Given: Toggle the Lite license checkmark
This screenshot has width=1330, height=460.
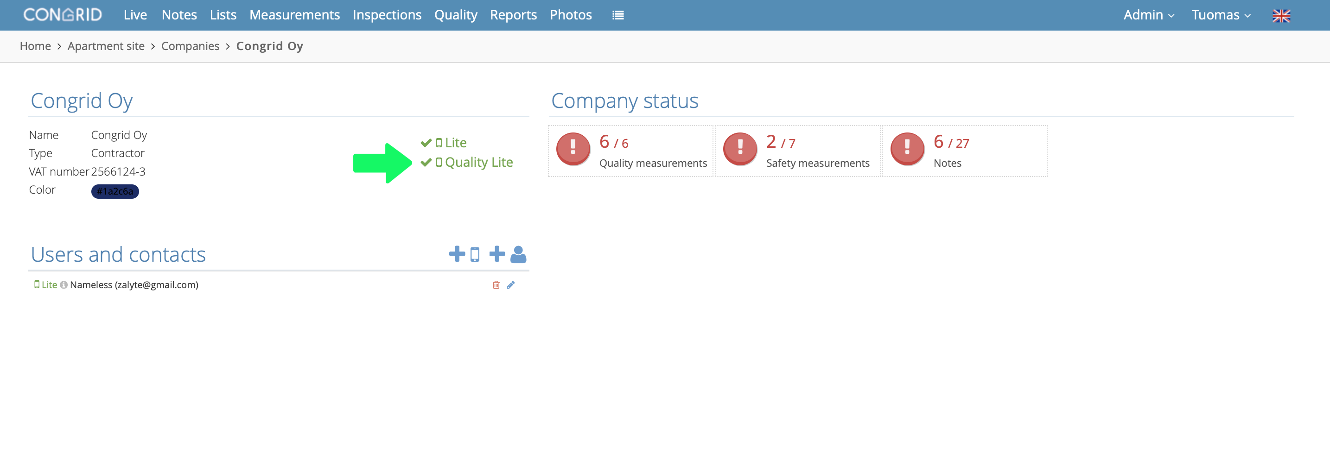Looking at the screenshot, I should [x=426, y=143].
